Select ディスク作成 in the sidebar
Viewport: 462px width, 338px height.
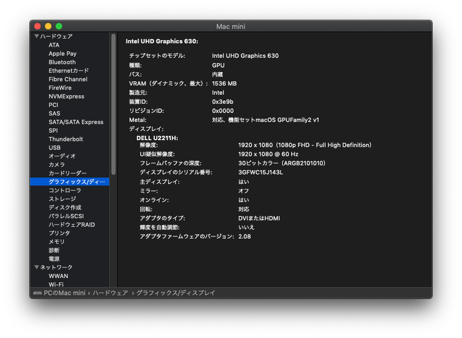click(65, 208)
